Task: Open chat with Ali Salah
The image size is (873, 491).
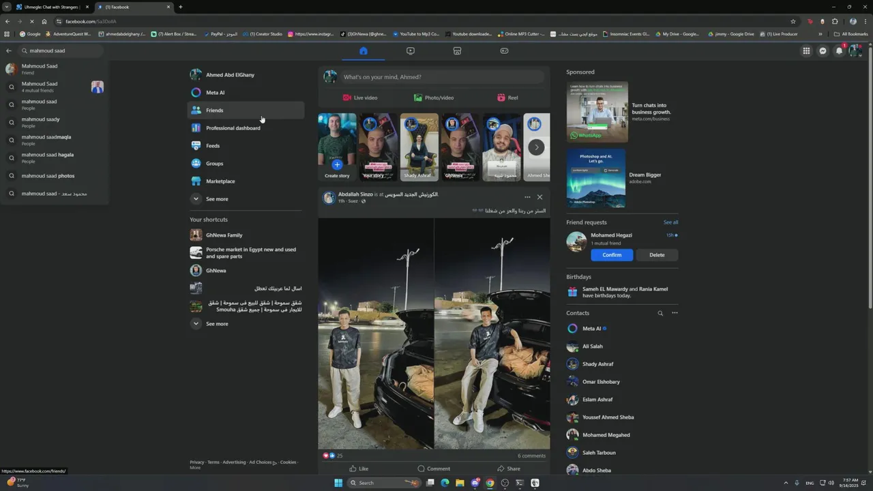Action: [x=622, y=346]
